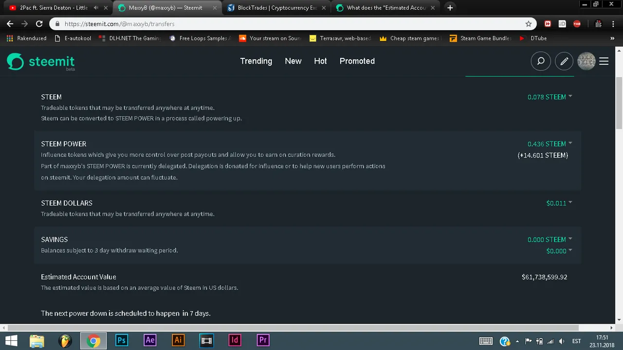The width and height of the screenshot is (623, 350).
Task: Open Chrome three-dot menu
Action: coord(612,24)
